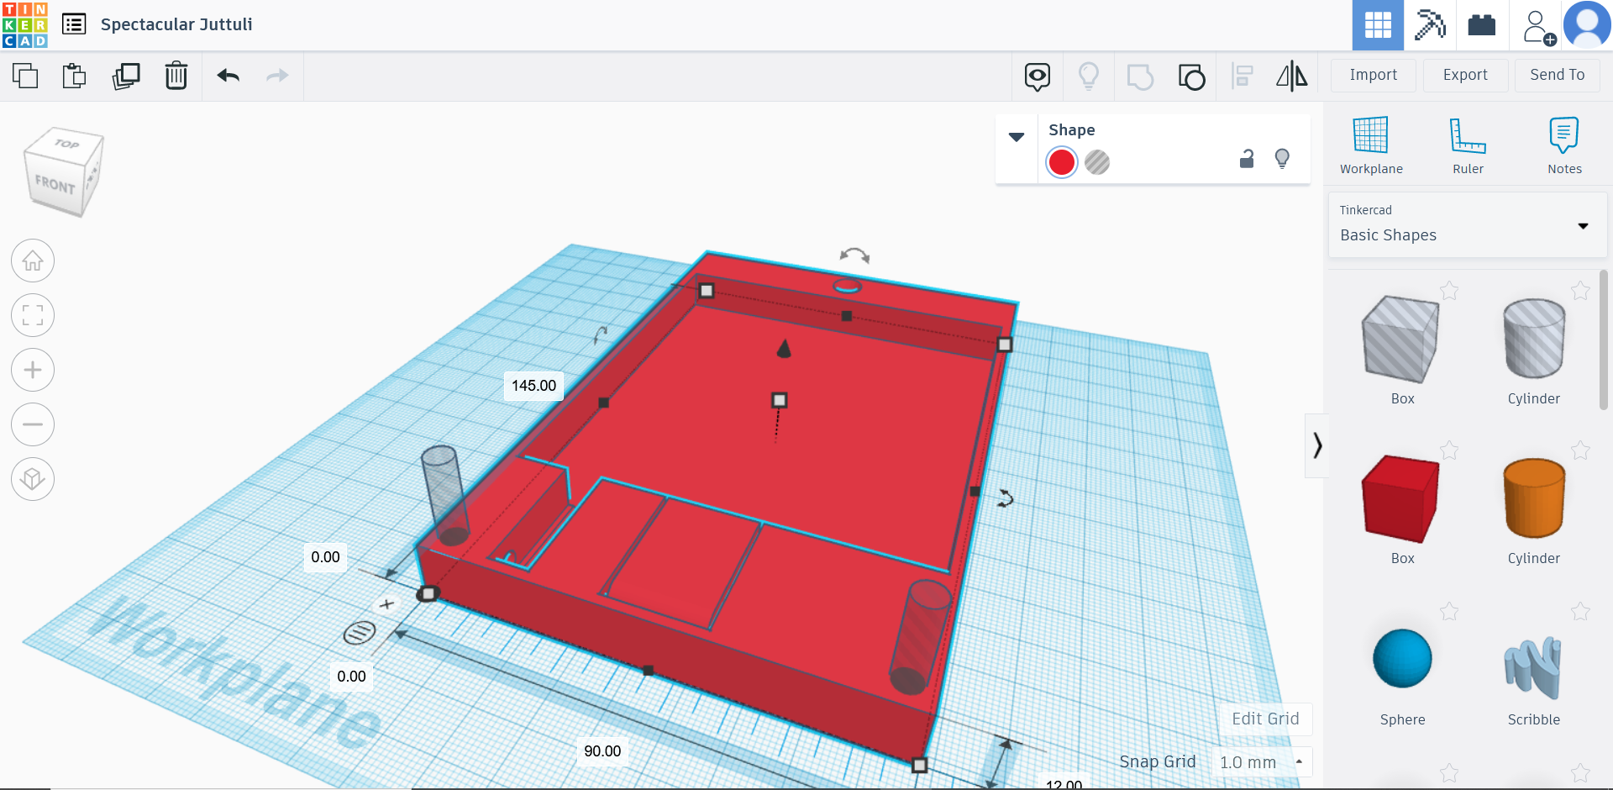Click the rotation arrow handle above shape
Screen dimensions: 1613x790
click(x=854, y=255)
